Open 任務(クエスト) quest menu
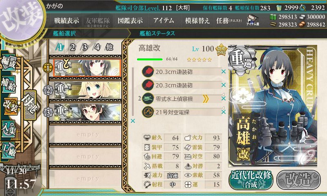Screen dimensions: 327x196 [x=229, y=20]
